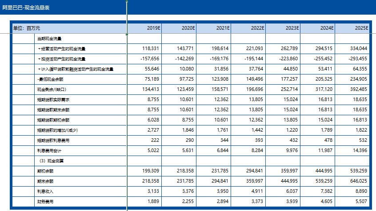Select cell with value -157,656

[144, 59]
